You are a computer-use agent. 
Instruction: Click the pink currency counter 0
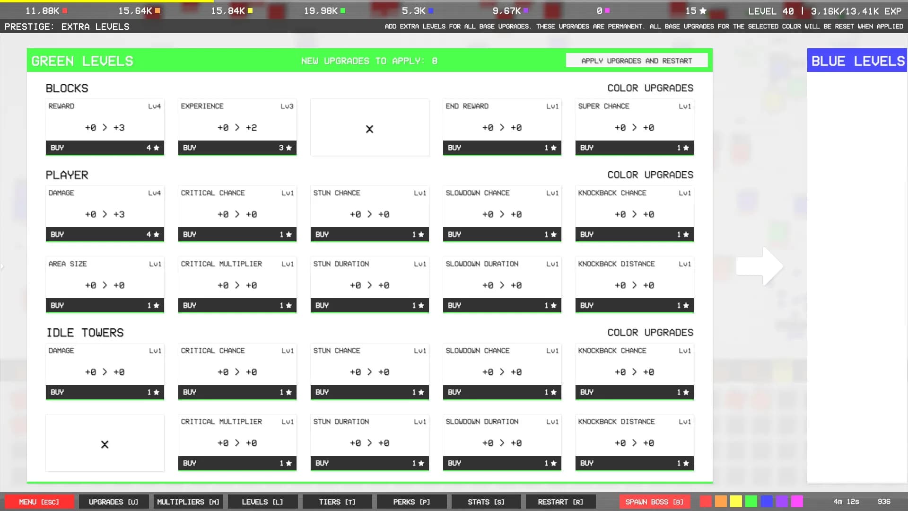[x=603, y=10]
